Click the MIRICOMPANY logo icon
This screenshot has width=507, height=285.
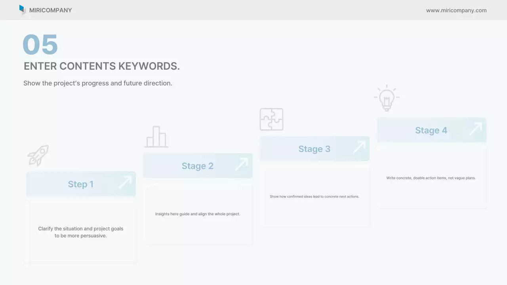[x=22, y=10]
